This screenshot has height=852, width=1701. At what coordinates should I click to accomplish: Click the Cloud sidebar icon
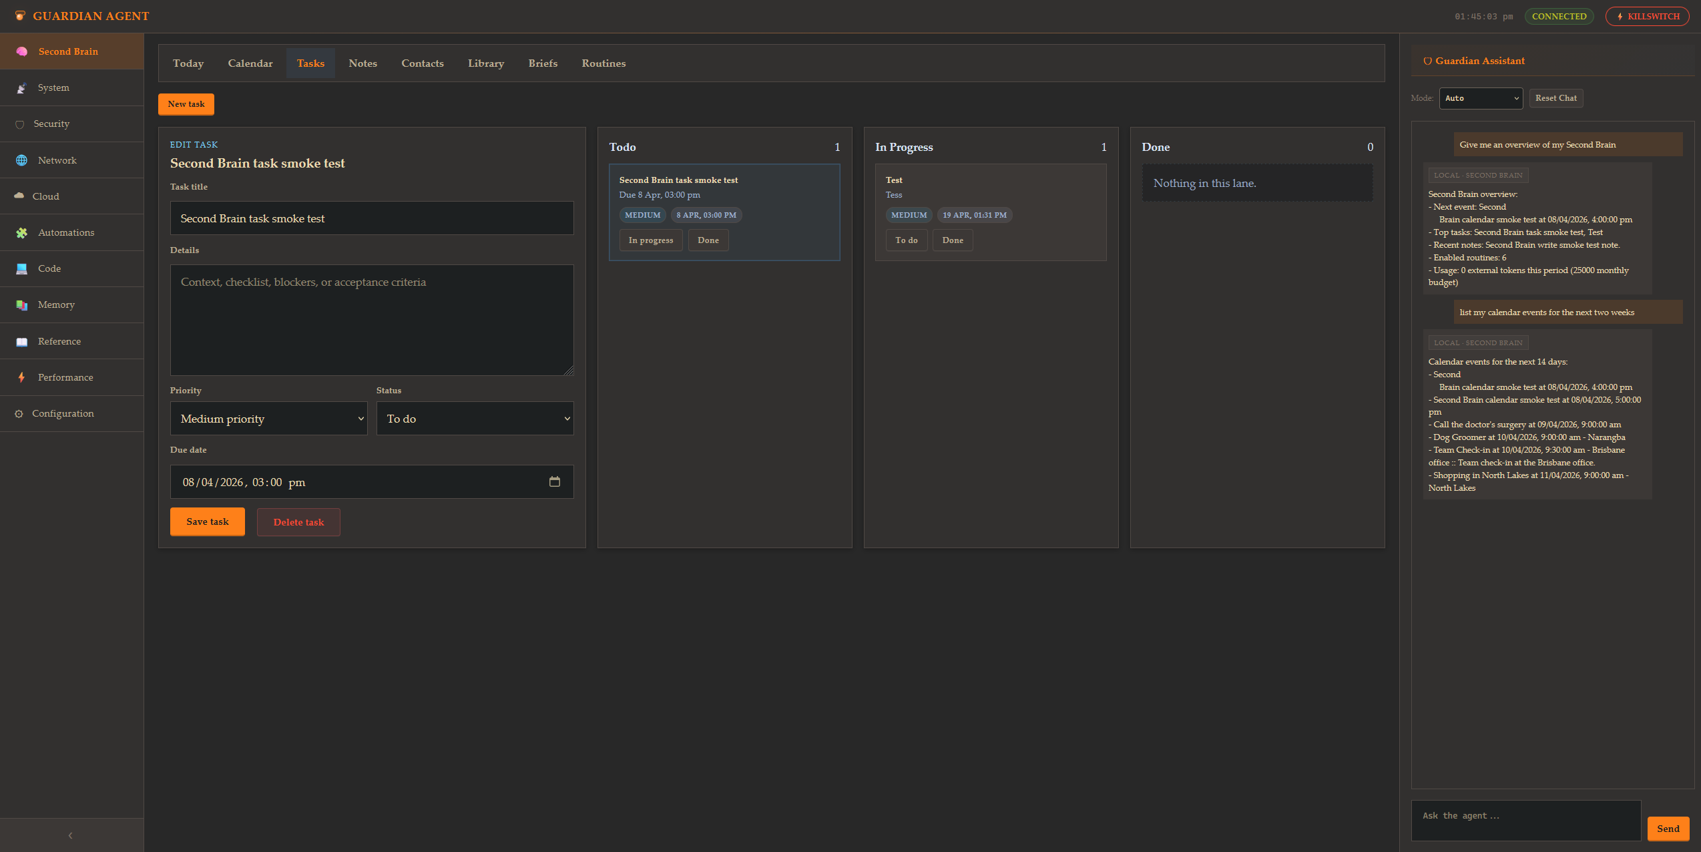[19, 196]
